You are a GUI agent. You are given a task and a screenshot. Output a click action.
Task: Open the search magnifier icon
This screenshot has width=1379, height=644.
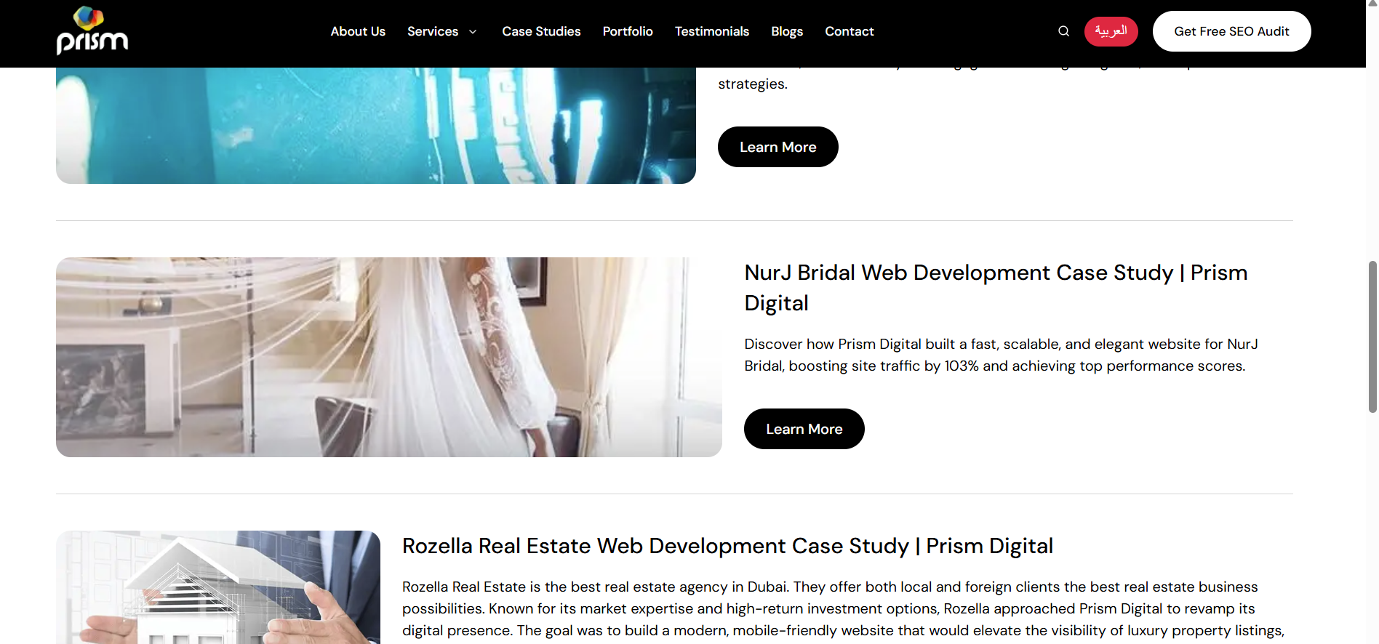point(1063,31)
